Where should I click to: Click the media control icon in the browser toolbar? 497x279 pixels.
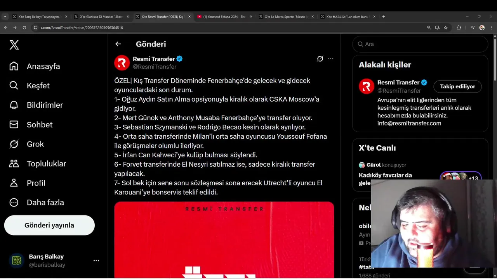click(x=472, y=28)
